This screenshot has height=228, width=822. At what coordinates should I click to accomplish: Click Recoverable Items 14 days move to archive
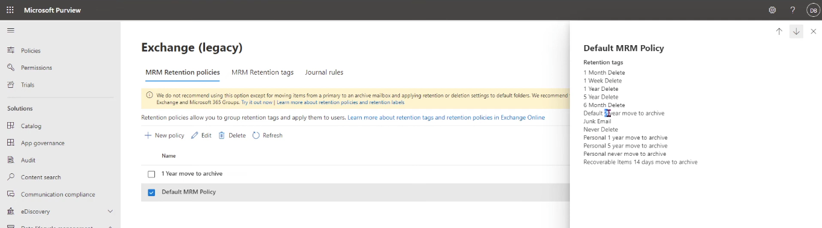click(x=640, y=162)
